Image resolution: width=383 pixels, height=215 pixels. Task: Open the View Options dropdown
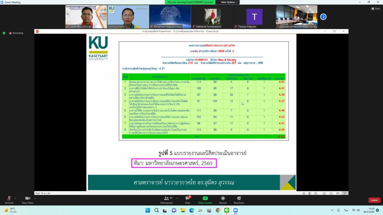click(229, 2)
